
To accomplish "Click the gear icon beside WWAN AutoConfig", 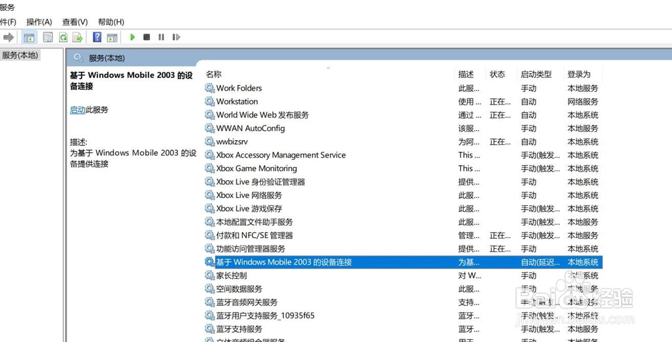I will [210, 128].
